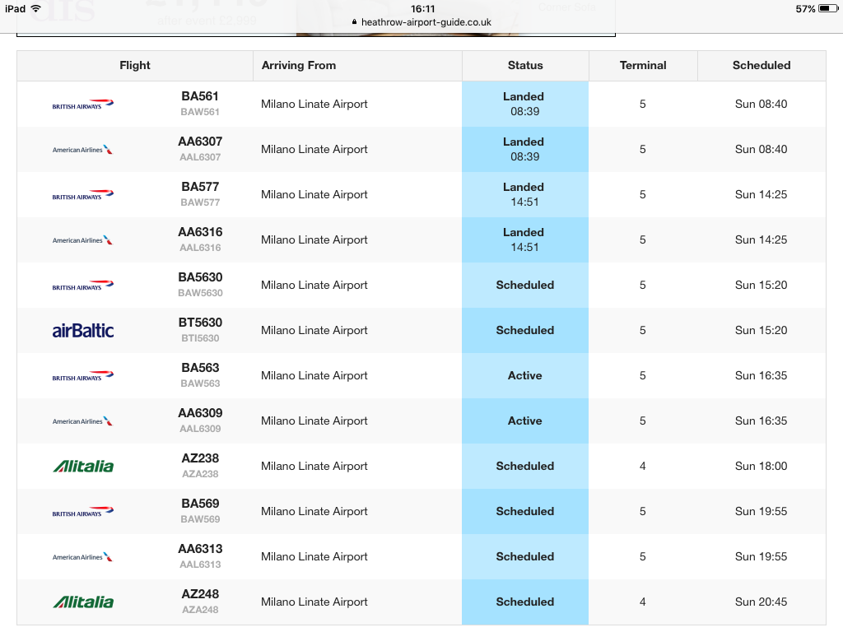843x632 pixels.
Task: Tap the airBaltic logo for BT5630
Action: 83,330
